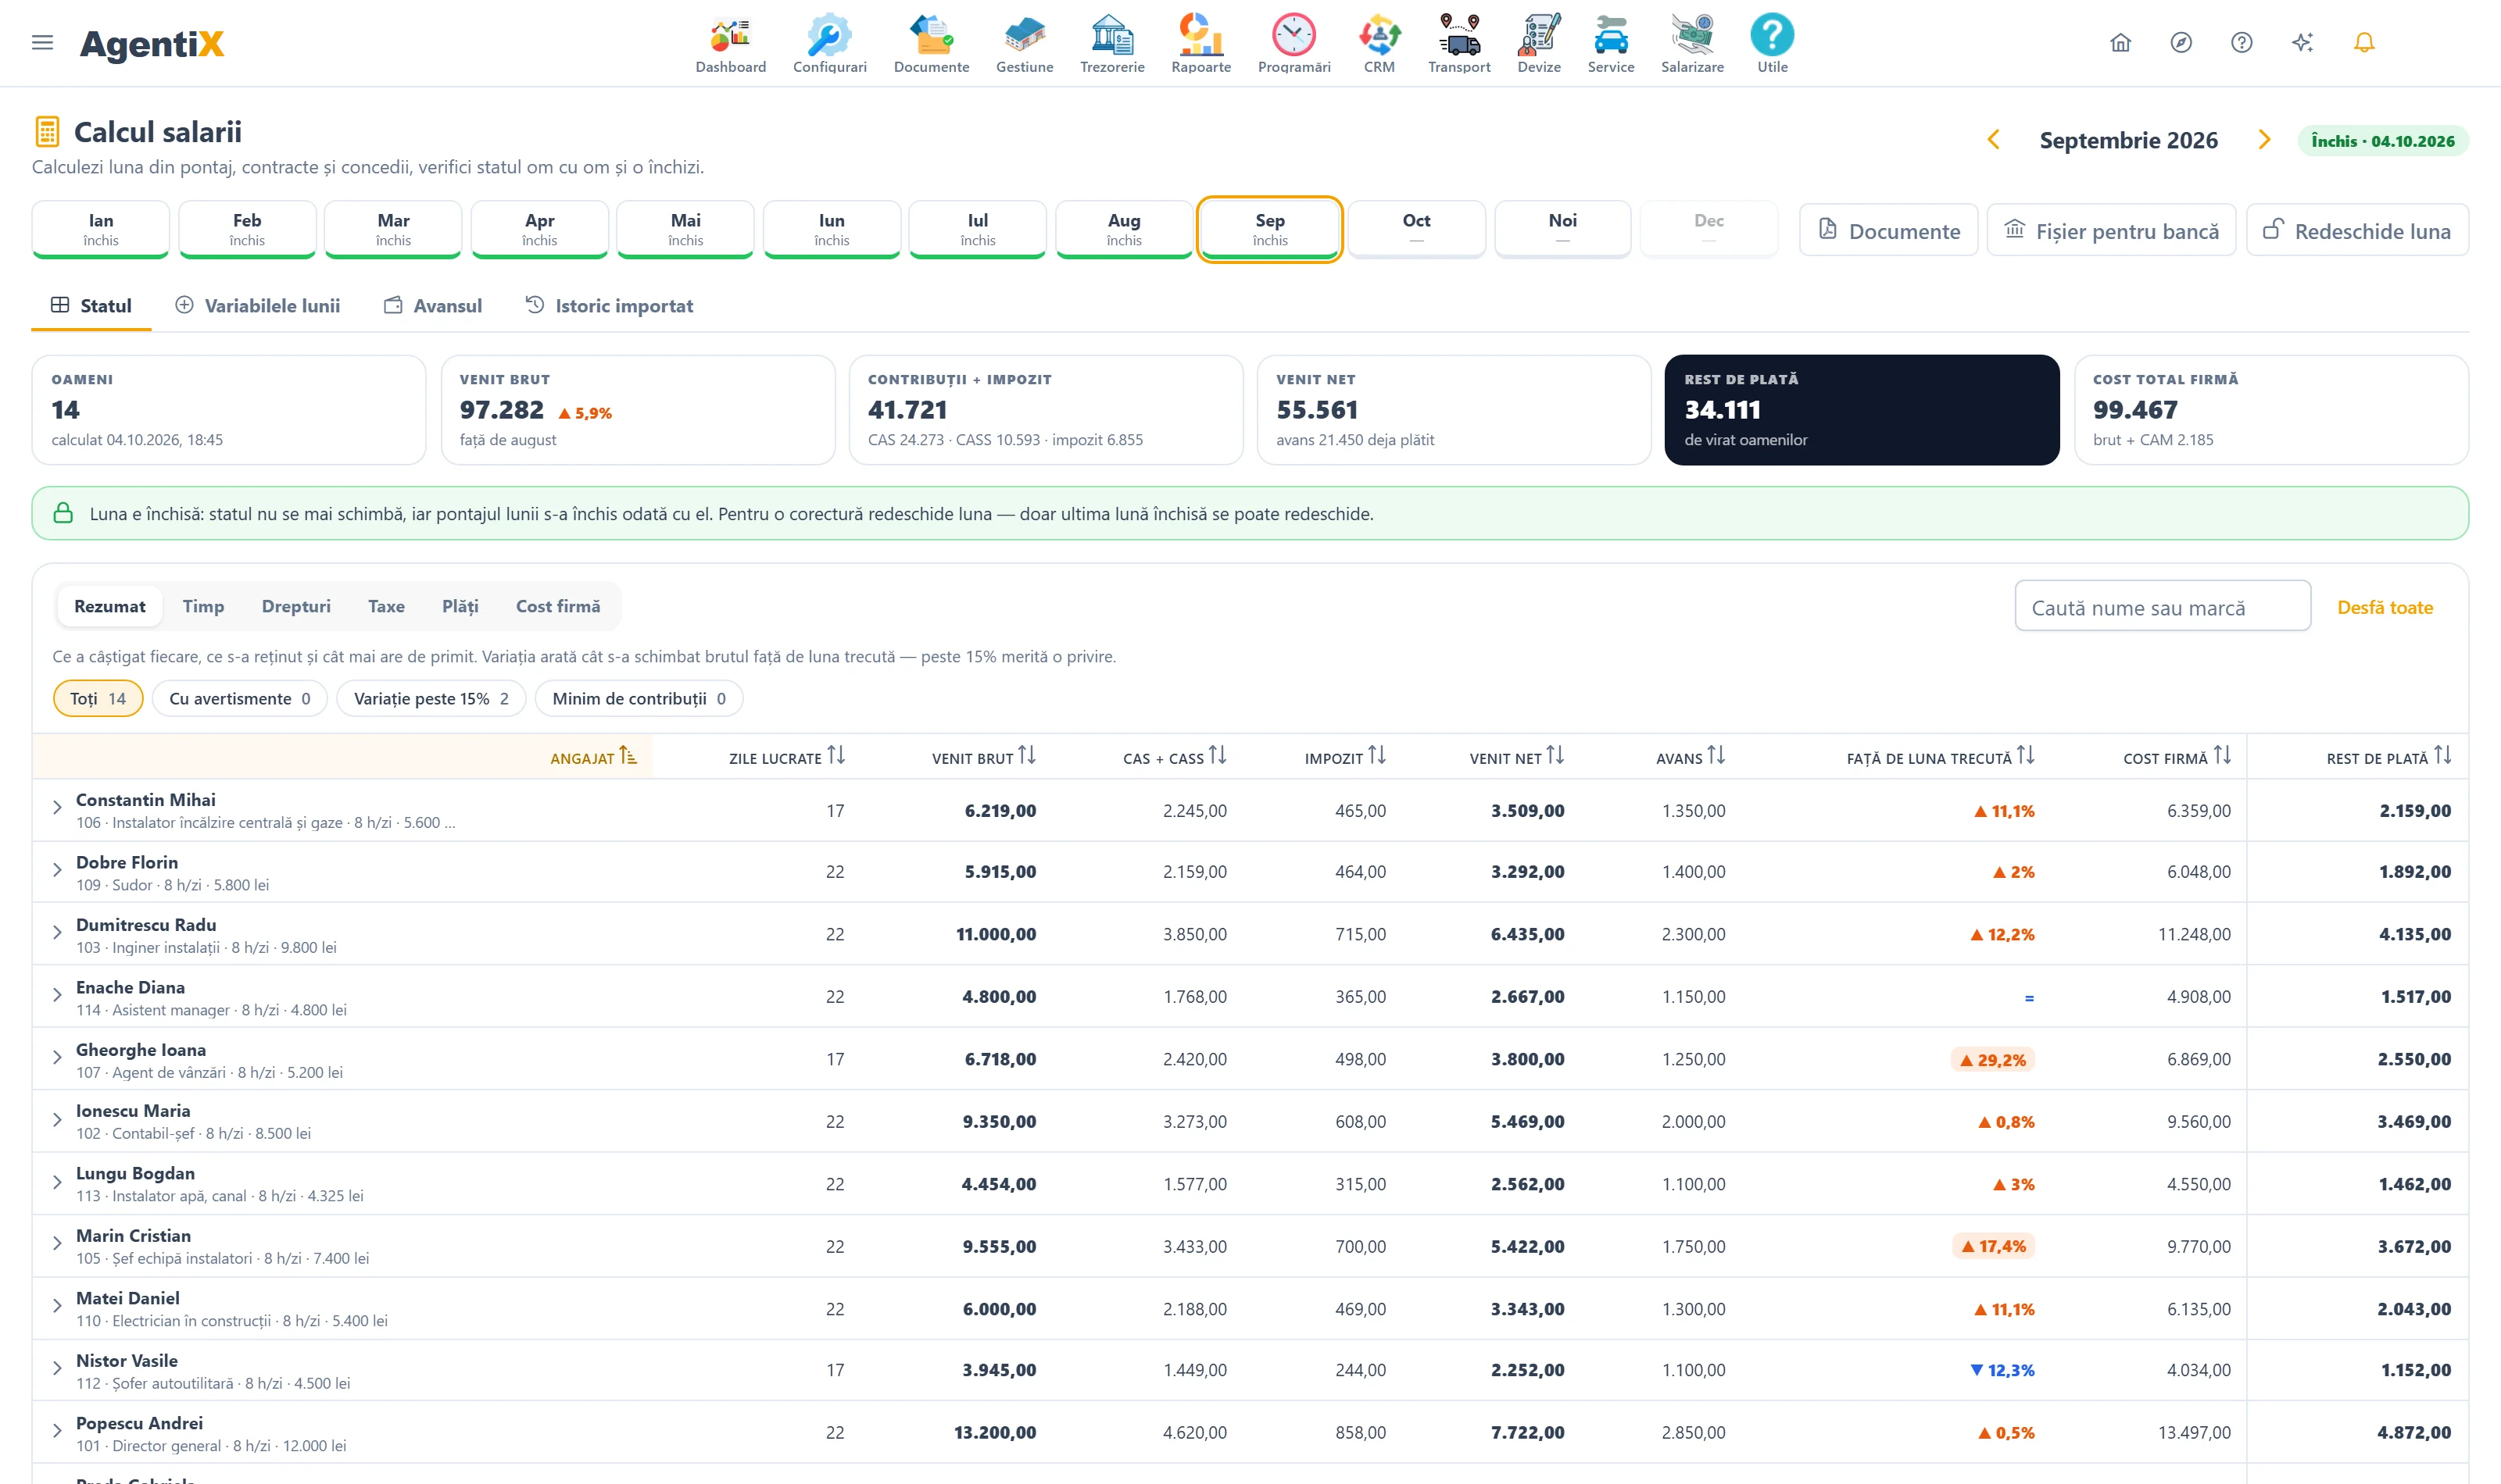Click the 'Fișier pentru bancă' button
Image resolution: width=2501 pixels, height=1484 pixels.
pyautogui.click(x=2111, y=230)
